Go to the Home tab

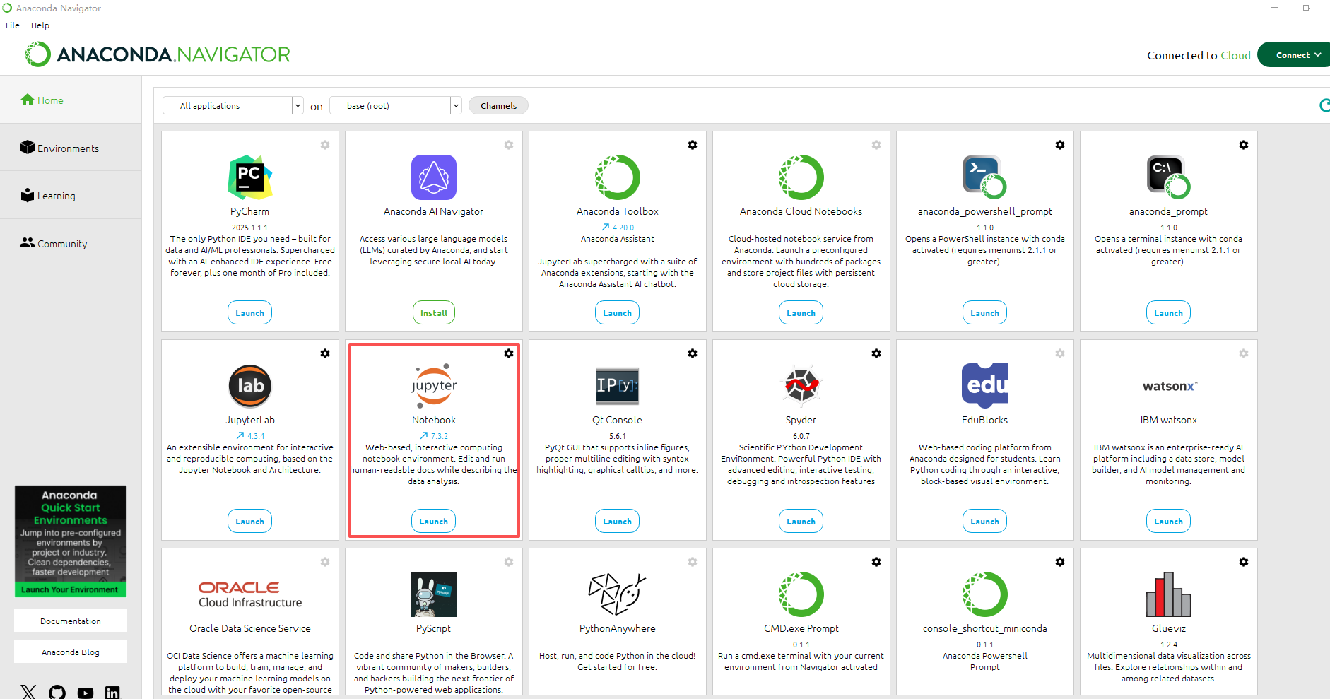71,100
